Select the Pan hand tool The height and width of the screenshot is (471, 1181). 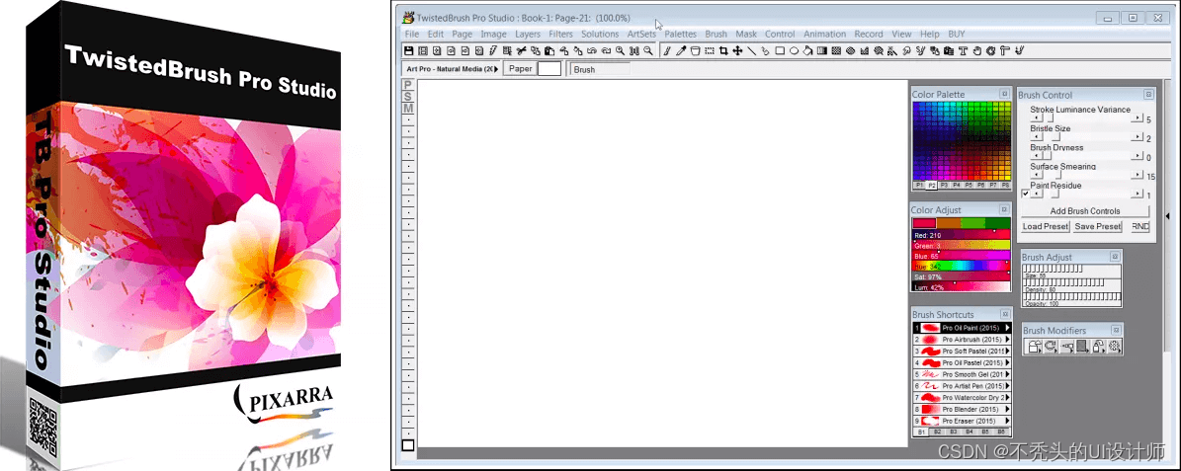(976, 50)
